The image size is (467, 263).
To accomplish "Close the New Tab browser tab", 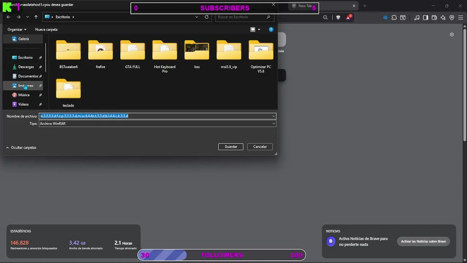I will [x=354, y=6].
